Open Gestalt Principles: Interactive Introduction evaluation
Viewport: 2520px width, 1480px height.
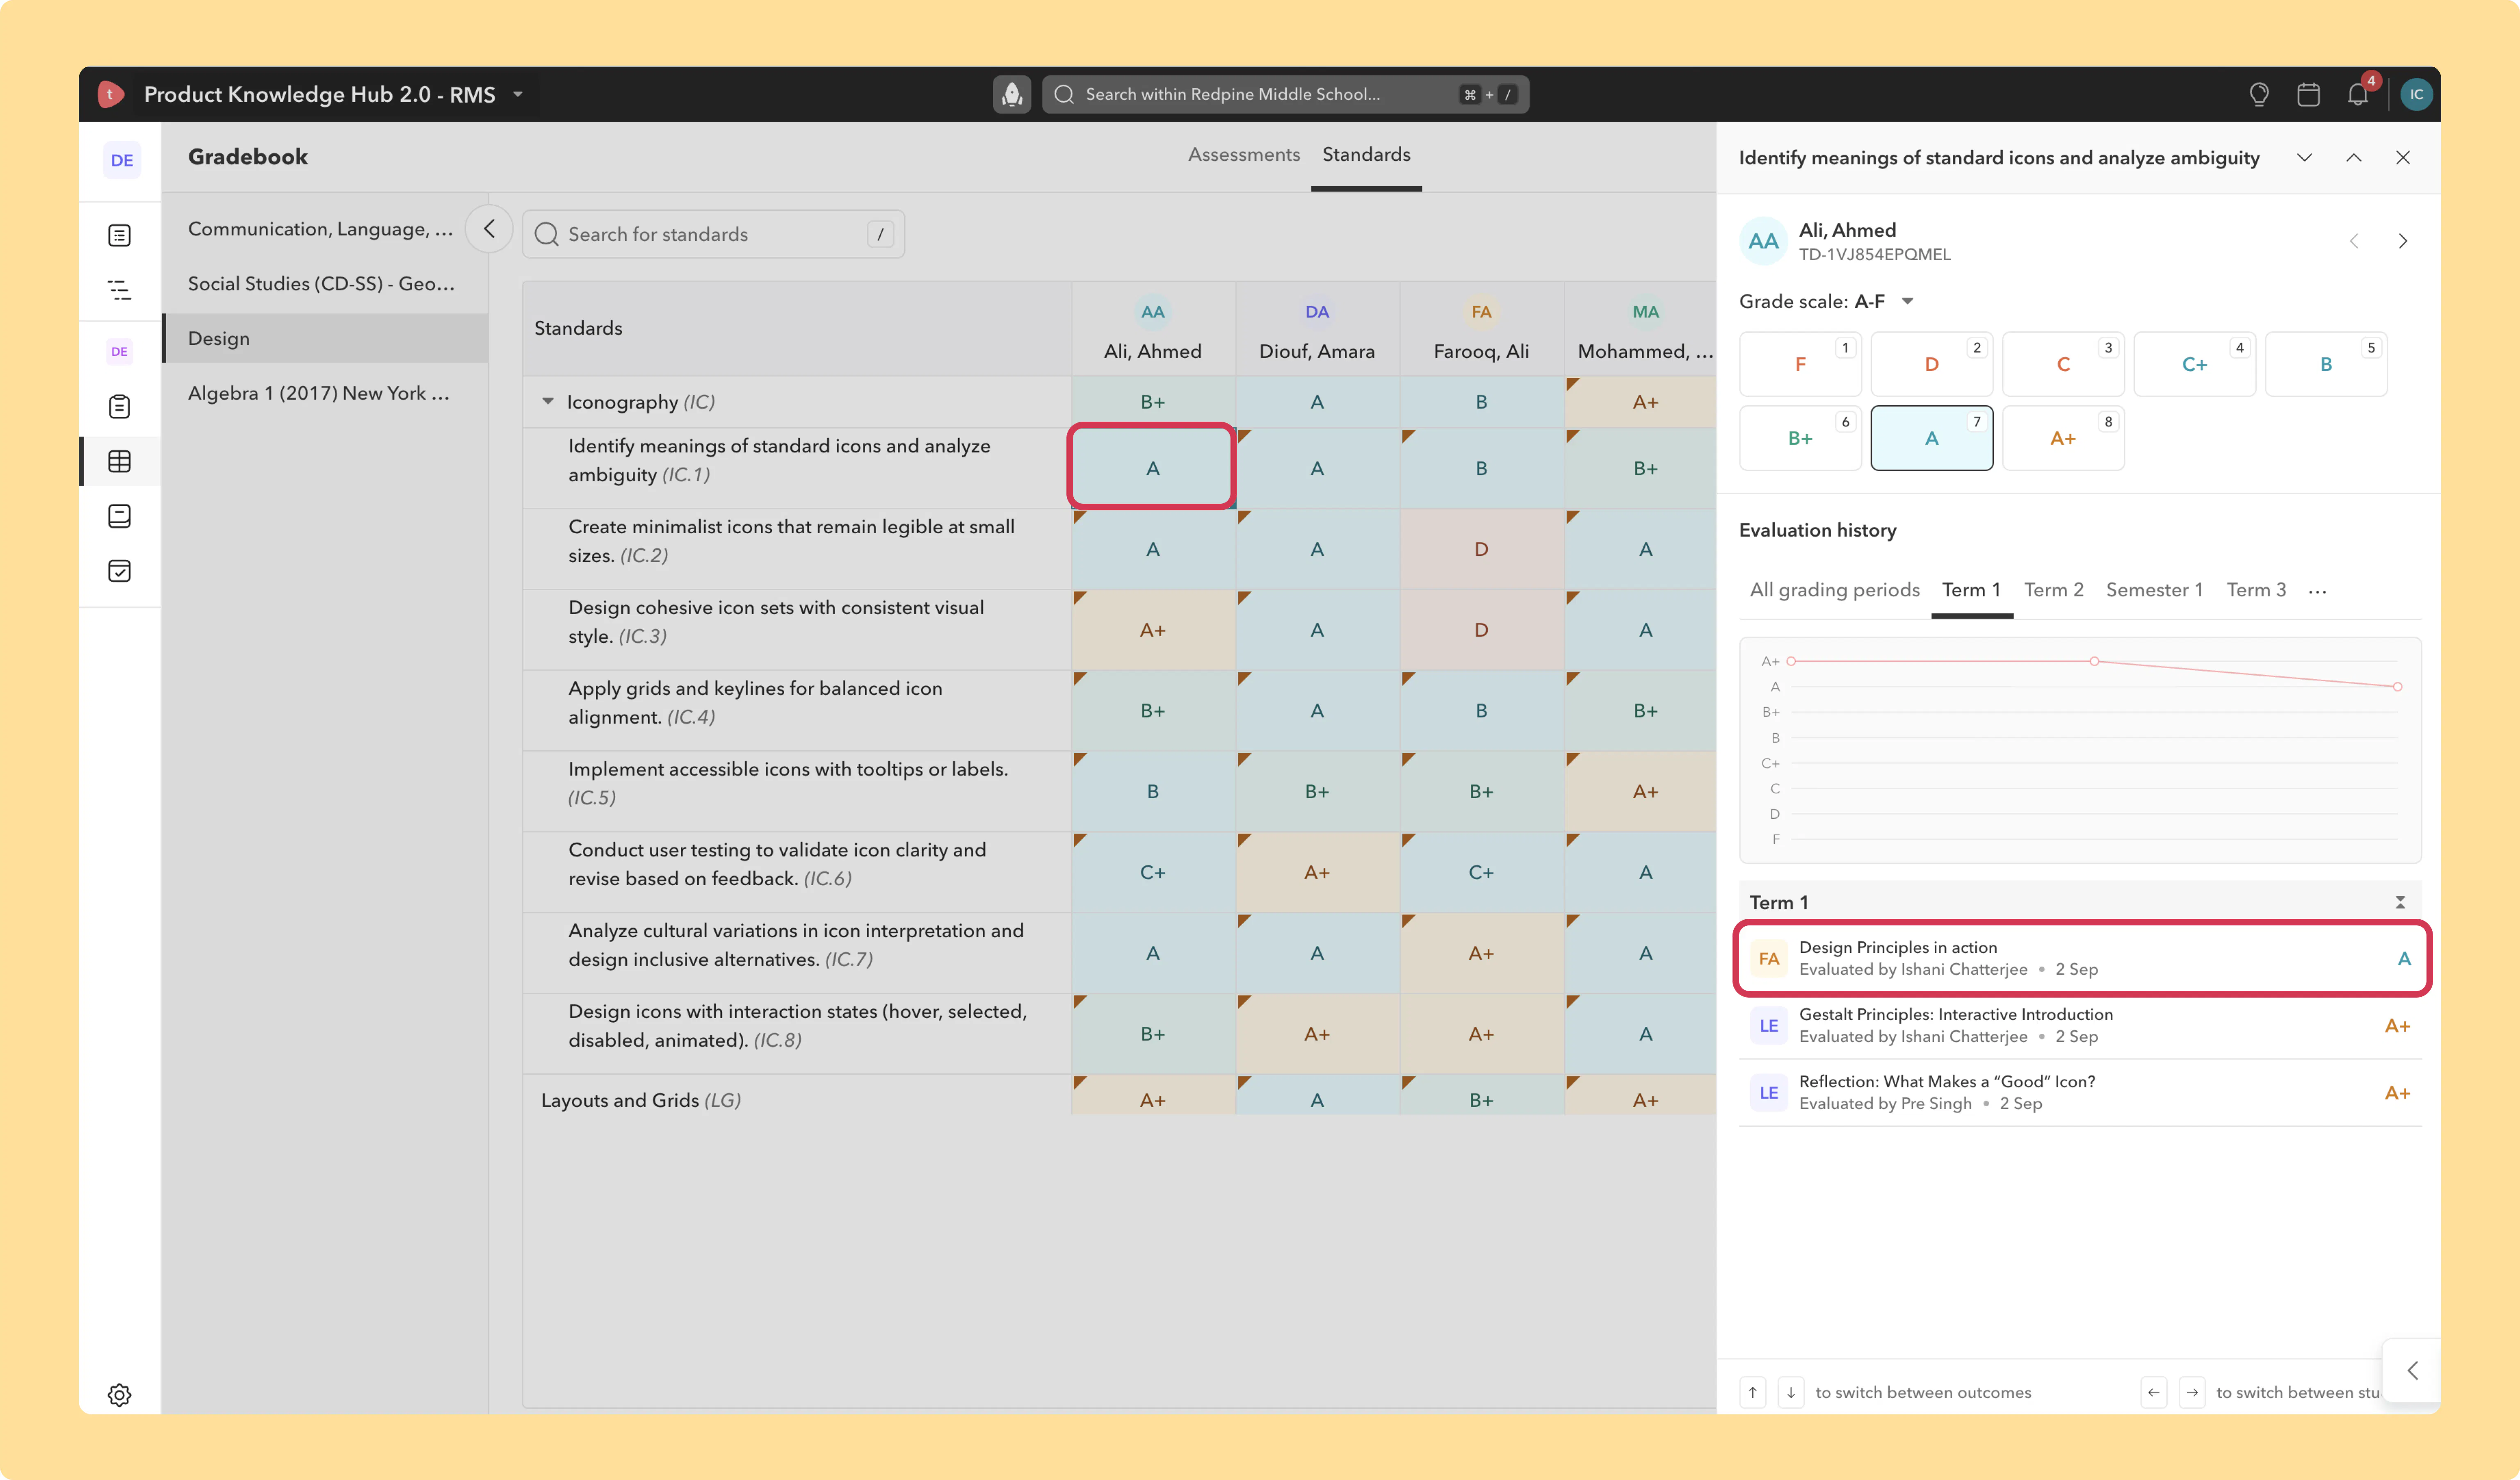tap(2081, 1025)
